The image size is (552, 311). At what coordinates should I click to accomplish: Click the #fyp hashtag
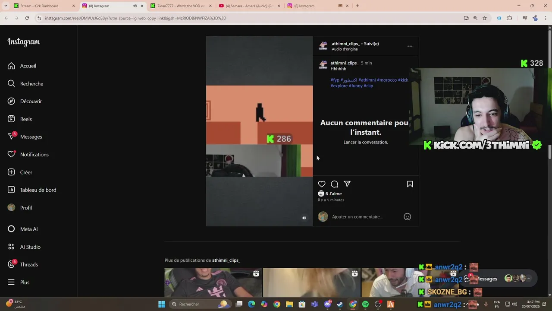pos(335,80)
